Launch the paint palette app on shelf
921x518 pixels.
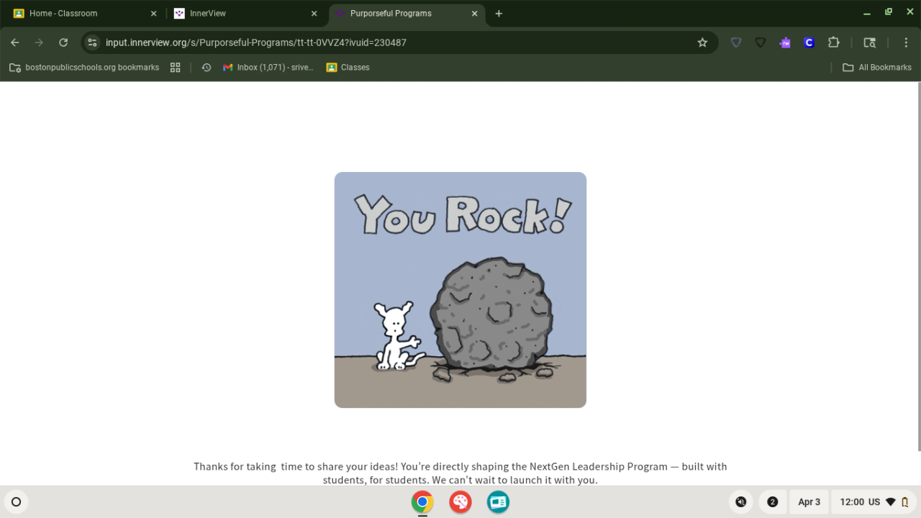click(460, 502)
